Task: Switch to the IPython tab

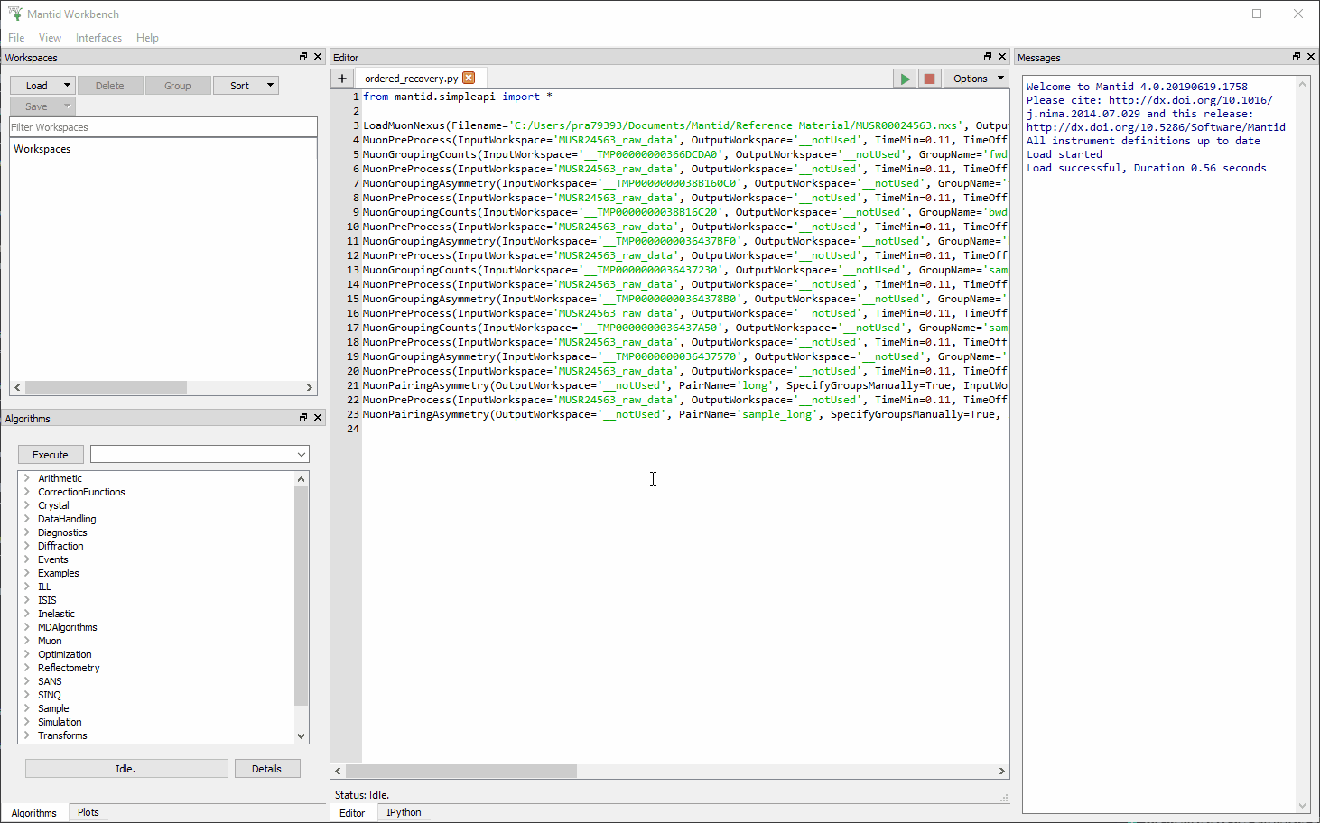Action: click(x=403, y=811)
